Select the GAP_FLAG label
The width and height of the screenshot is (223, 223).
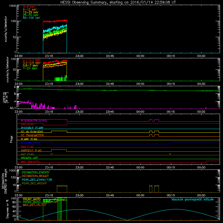(27, 124)
